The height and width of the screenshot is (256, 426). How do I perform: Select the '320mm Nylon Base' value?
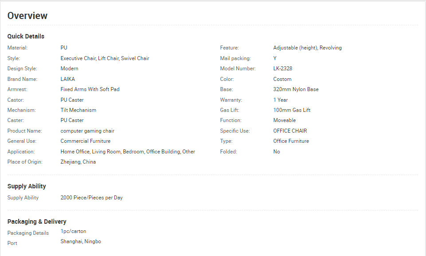(296, 89)
